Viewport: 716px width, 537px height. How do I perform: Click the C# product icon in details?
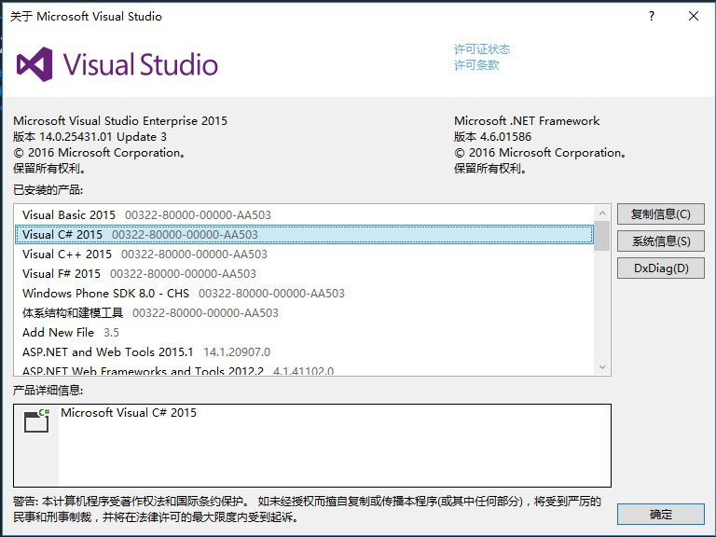[36, 420]
